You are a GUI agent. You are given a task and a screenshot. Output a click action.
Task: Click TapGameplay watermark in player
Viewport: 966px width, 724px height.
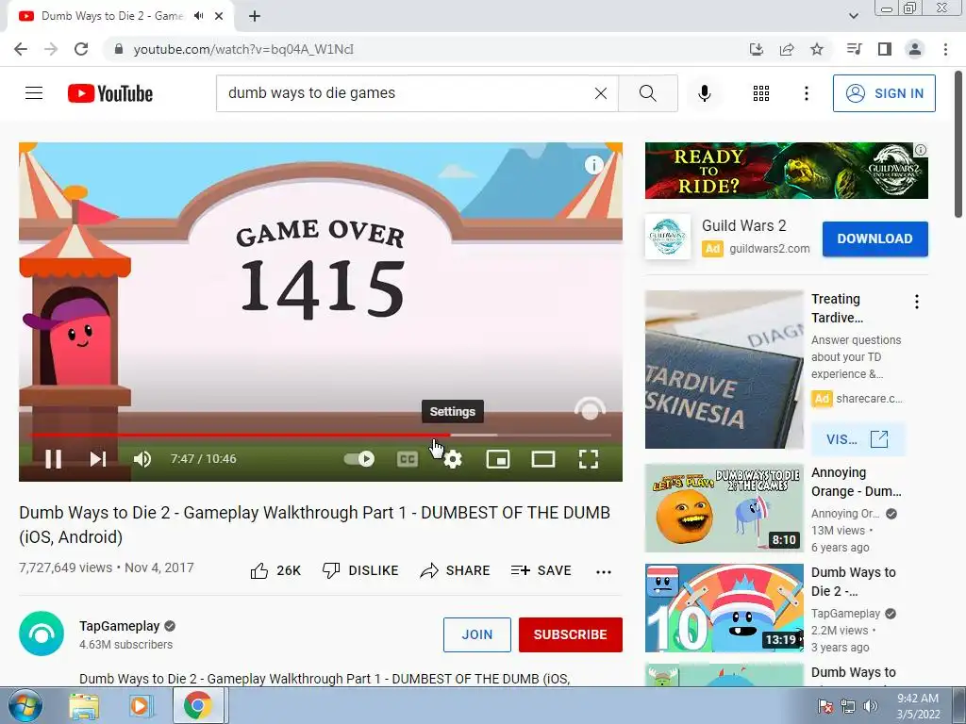point(590,409)
